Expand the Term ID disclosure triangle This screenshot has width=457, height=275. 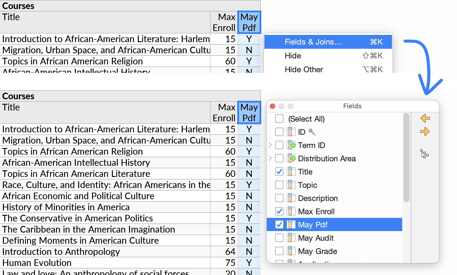270,145
